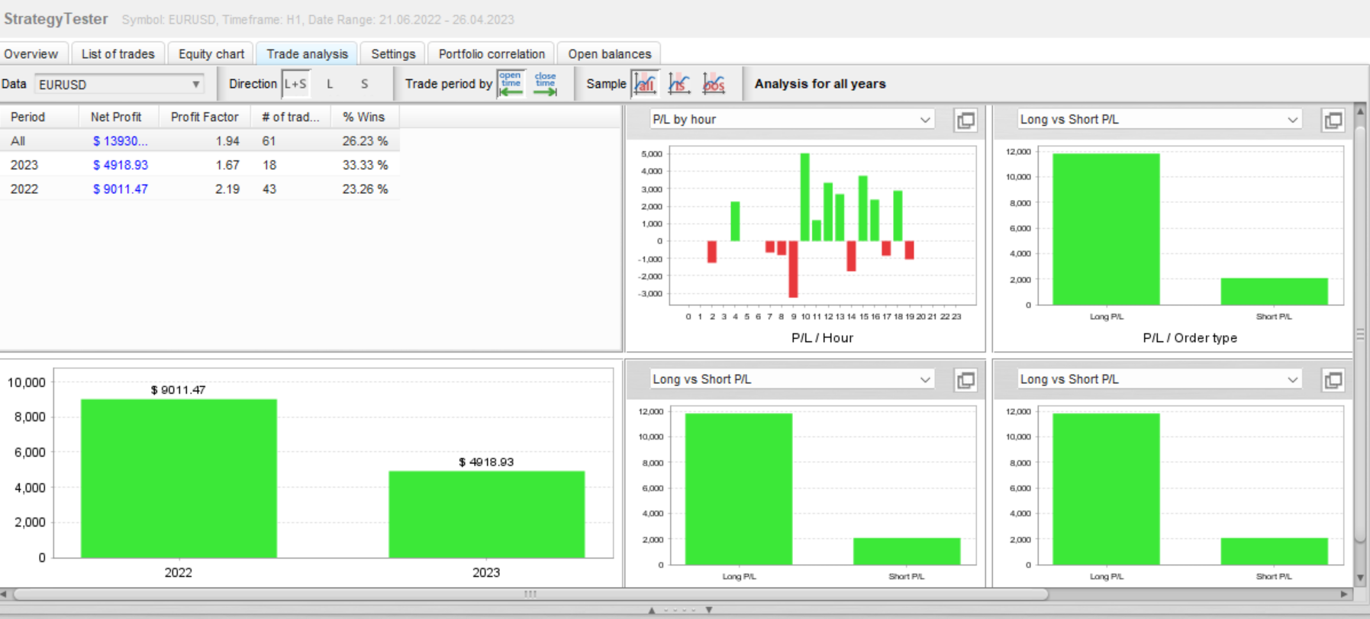Pop out bottom-right Long vs Short chart
This screenshot has width=1370, height=619.
pos(1333,380)
